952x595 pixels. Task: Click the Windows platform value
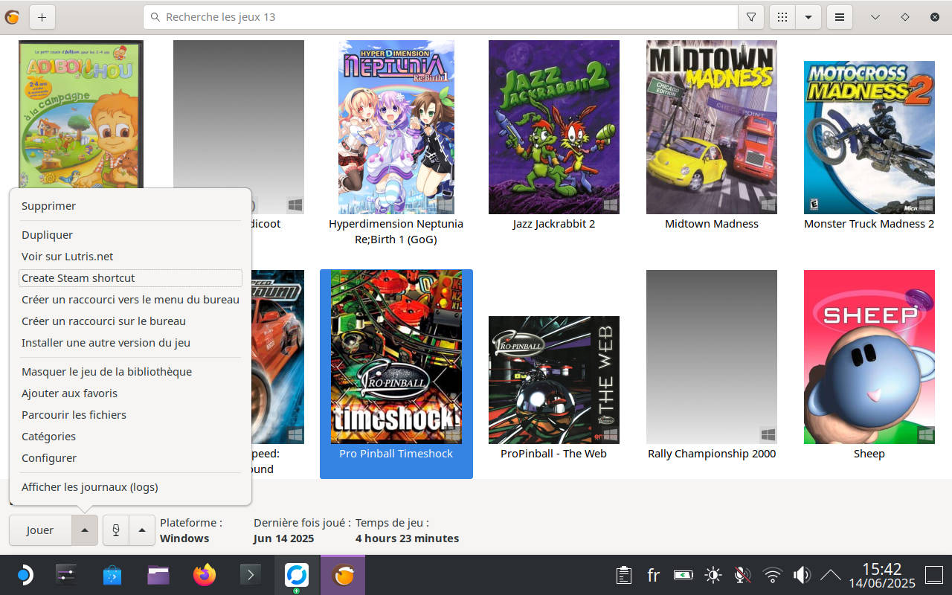pyautogui.click(x=184, y=538)
